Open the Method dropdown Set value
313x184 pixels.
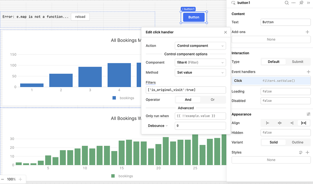pyautogui.click(x=200, y=72)
